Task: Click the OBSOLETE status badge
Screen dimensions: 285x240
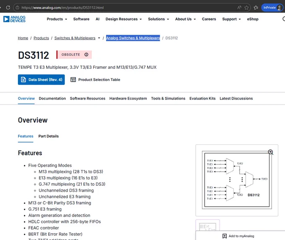Action: pos(74,55)
